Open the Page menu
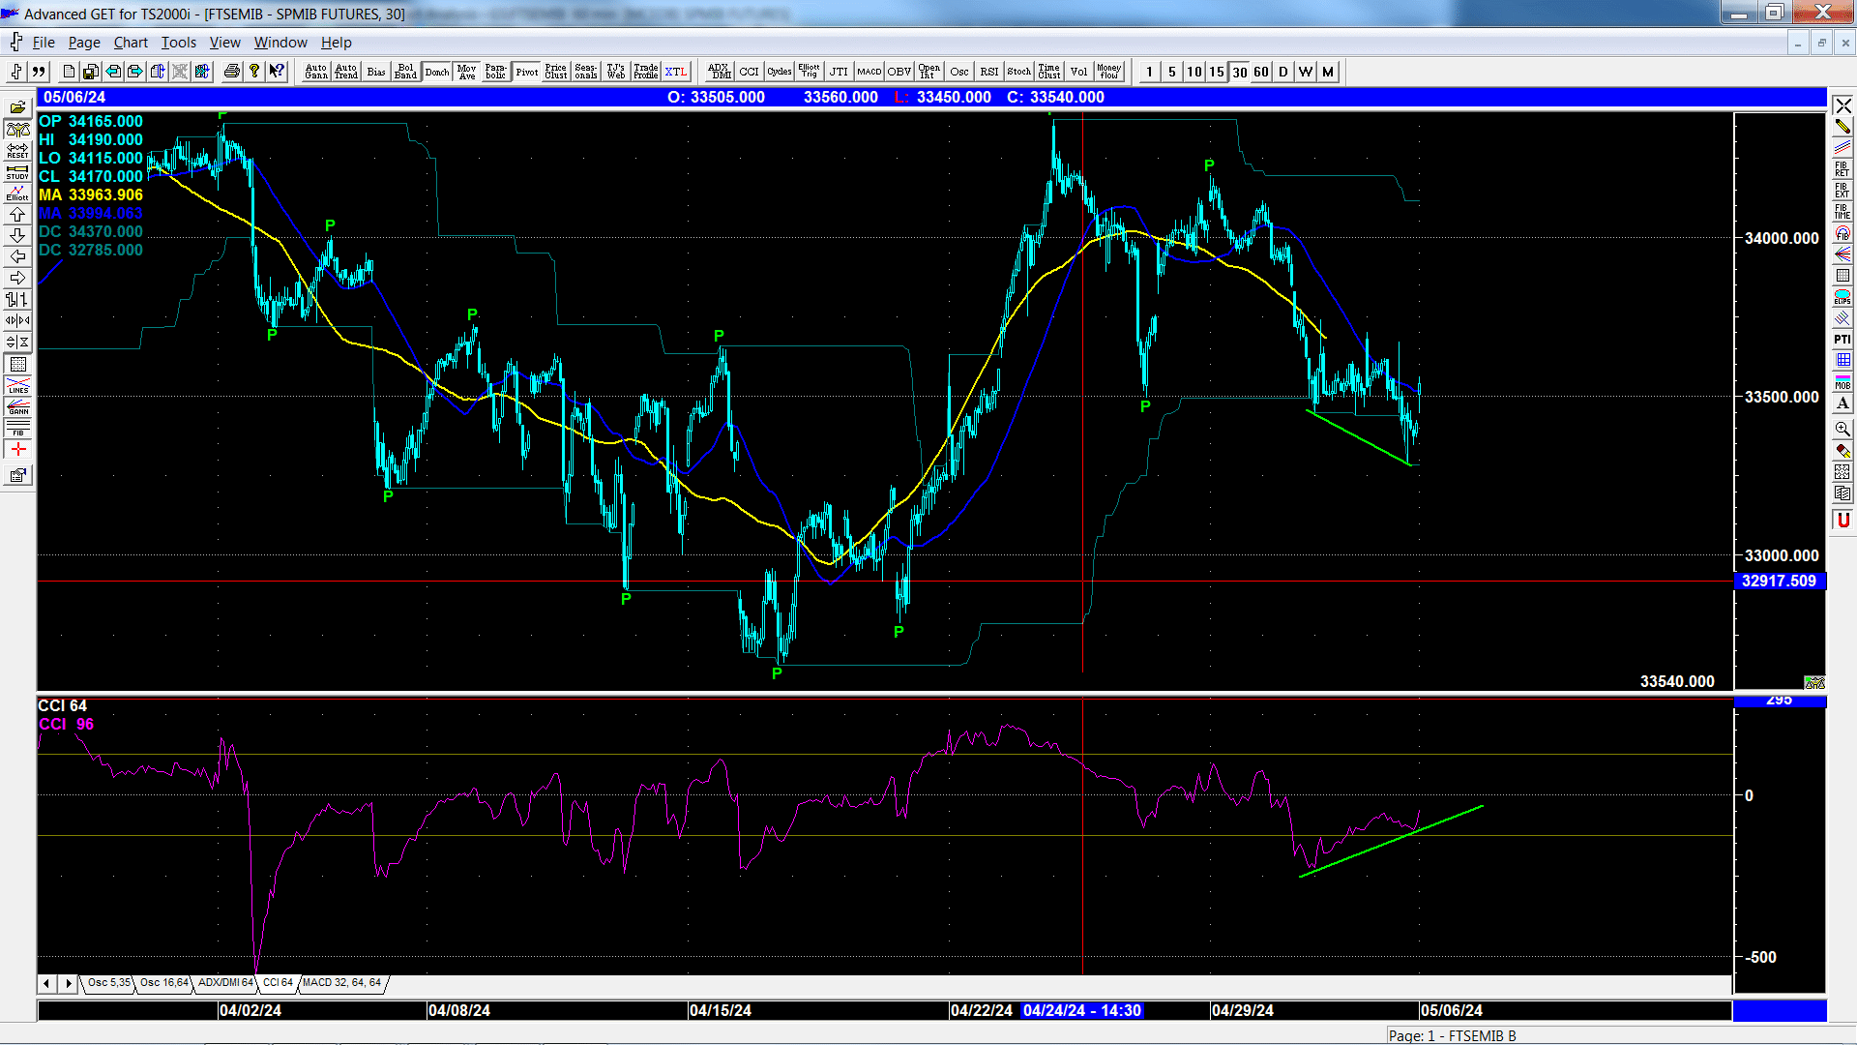The width and height of the screenshot is (1857, 1045). (x=84, y=43)
